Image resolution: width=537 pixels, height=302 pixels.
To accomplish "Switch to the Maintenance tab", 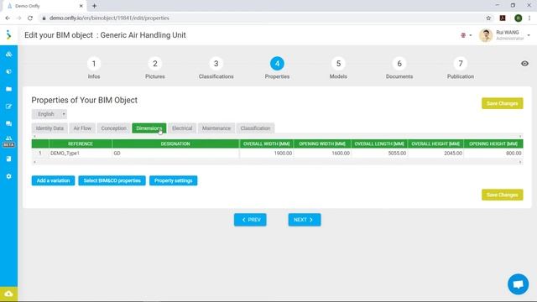I will point(216,128).
